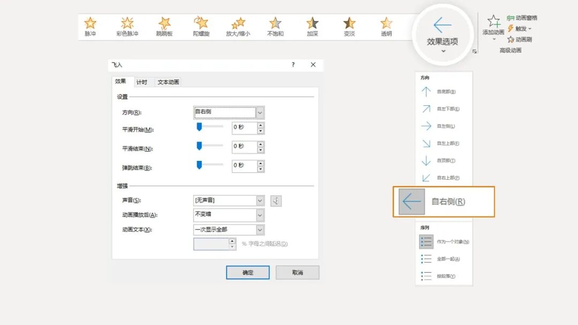
Task: Click the 平滑开始(M) slider handle
Action: [199, 127]
